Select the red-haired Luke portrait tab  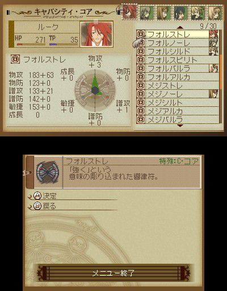point(130,12)
